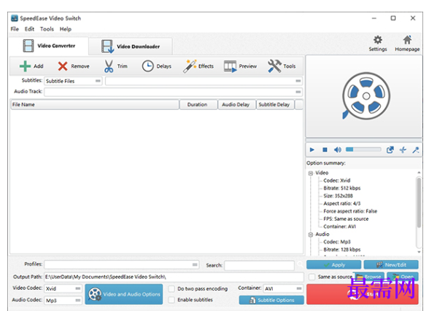Image resolution: width=429 pixels, height=311 pixels.
Task: Click the Apply button
Action: [x=333, y=264]
